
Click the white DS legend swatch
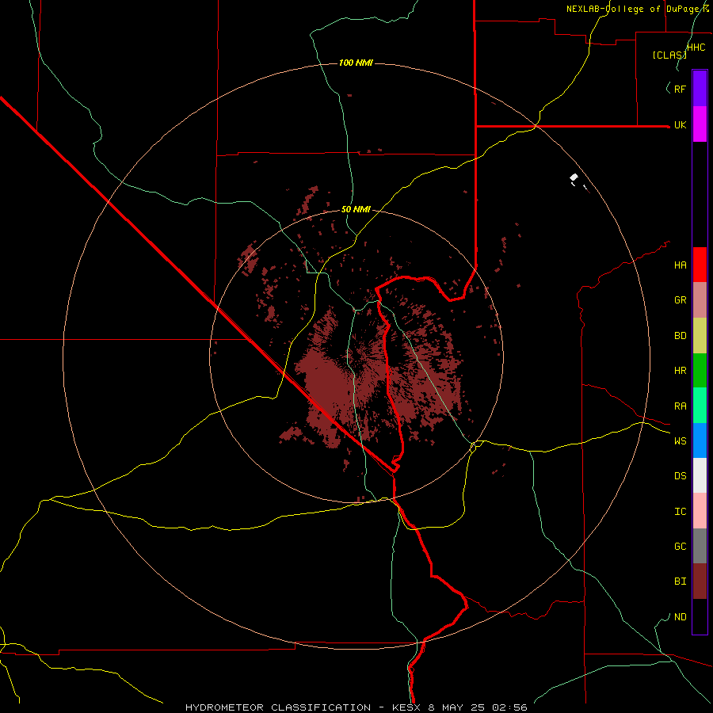(700, 475)
